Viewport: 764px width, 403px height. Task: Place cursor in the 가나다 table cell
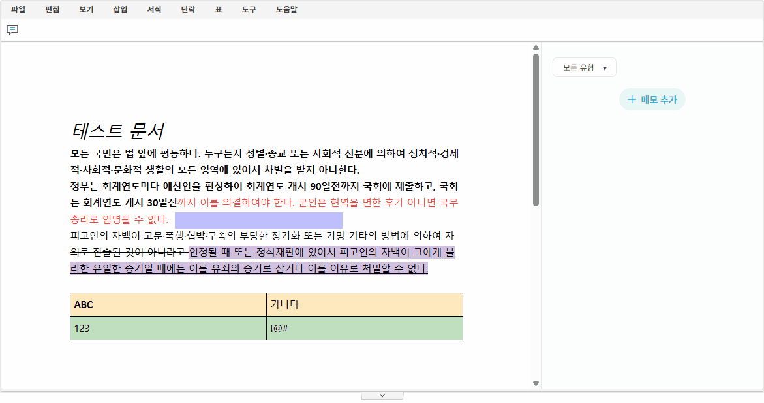(364, 305)
